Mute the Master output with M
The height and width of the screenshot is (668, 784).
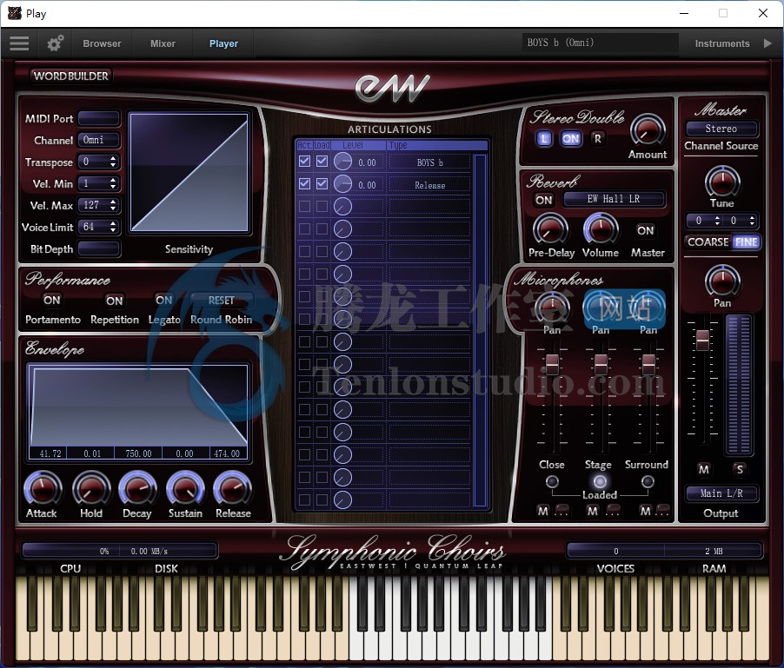pyautogui.click(x=703, y=469)
